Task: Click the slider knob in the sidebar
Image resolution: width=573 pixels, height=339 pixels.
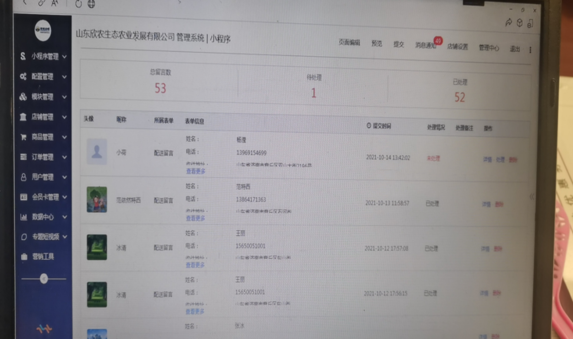Action: point(44,279)
